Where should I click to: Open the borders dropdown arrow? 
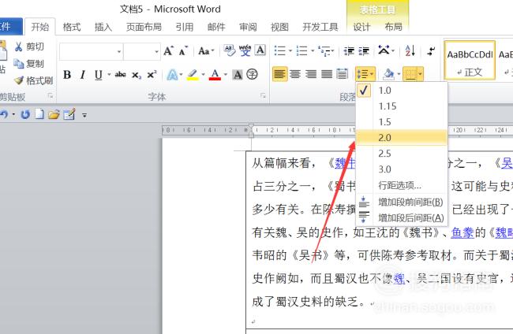coord(420,74)
